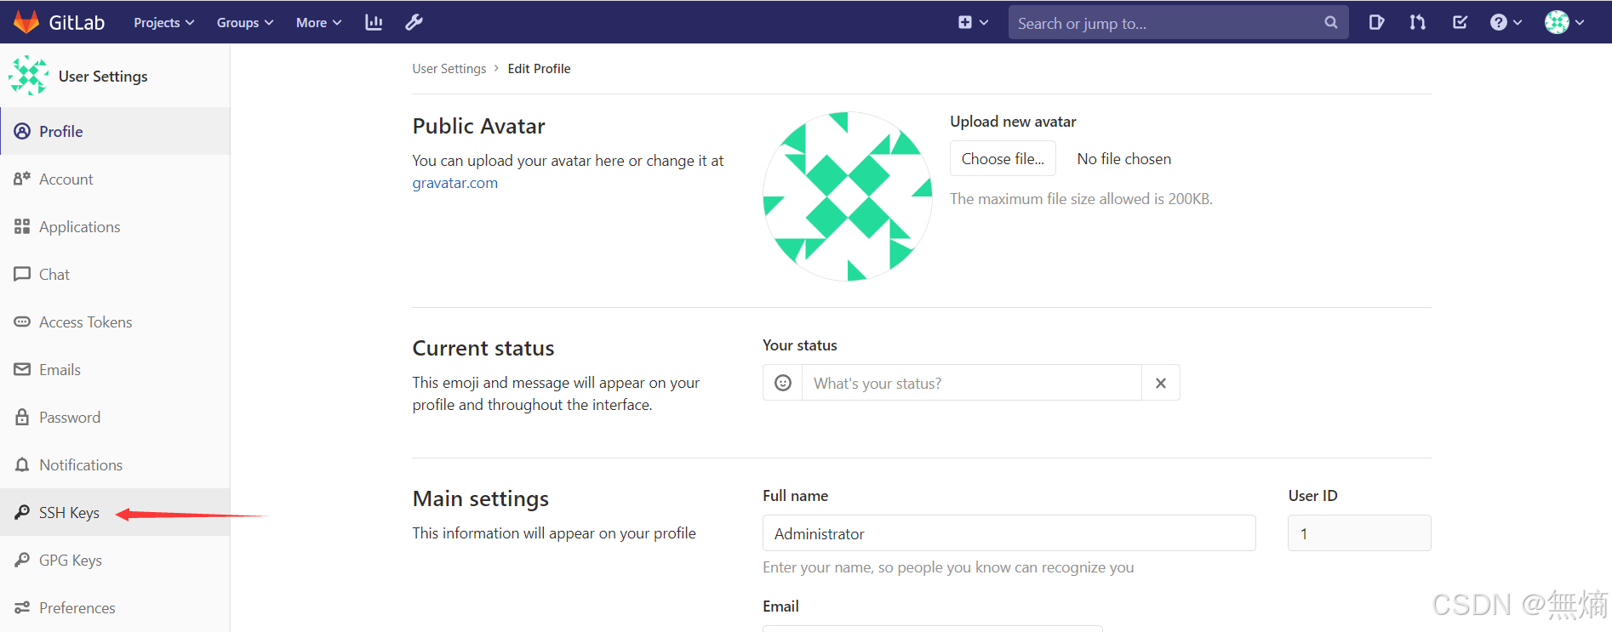This screenshot has width=1612, height=632.
Task: Select Profile in the sidebar
Action: click(x=115, y=131)
